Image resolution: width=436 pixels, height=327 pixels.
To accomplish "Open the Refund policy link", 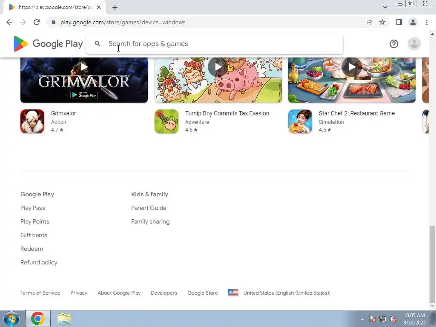I will [39, 262].
